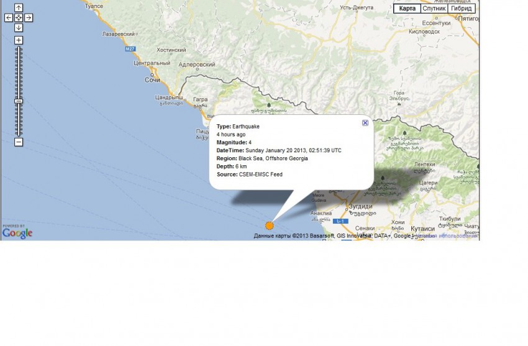Zoom out with the minus button

[19, 142]
